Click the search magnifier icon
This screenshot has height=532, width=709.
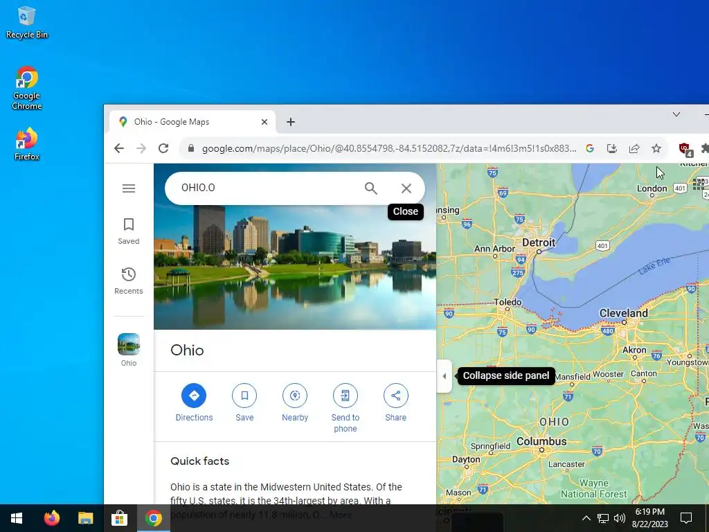(371, 188)
